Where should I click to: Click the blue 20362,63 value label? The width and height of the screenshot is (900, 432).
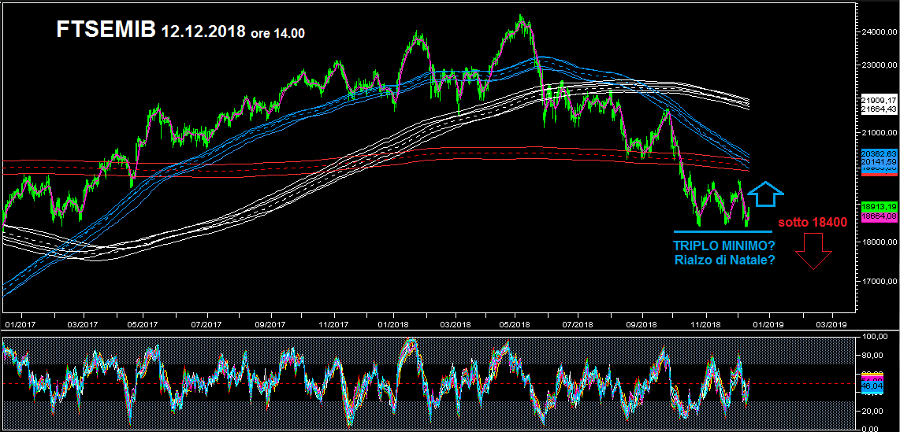pyautogui.click(x=878, y=153)
